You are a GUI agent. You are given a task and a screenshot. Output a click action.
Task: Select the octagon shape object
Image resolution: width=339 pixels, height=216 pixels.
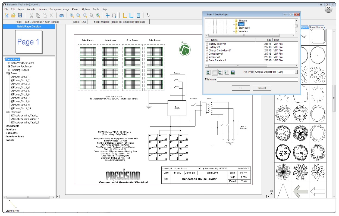coord(317,37)
